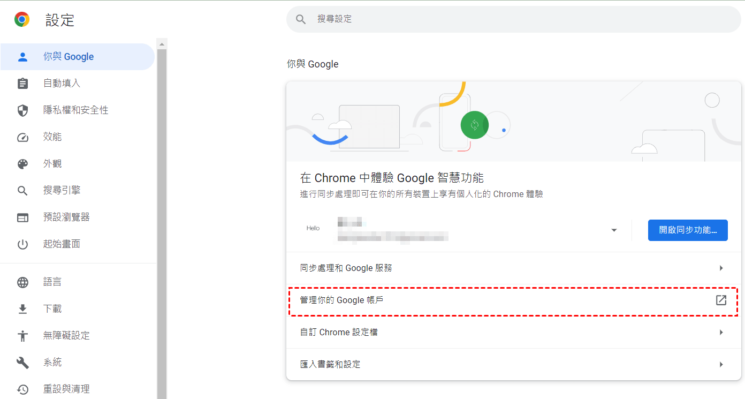
Task: Expand 同步處理和 Google 服務 row
Action: click(514, 268)
